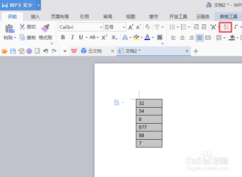Click the align right icon
This screenshot has height=177, width=242.
click(191, 38)
